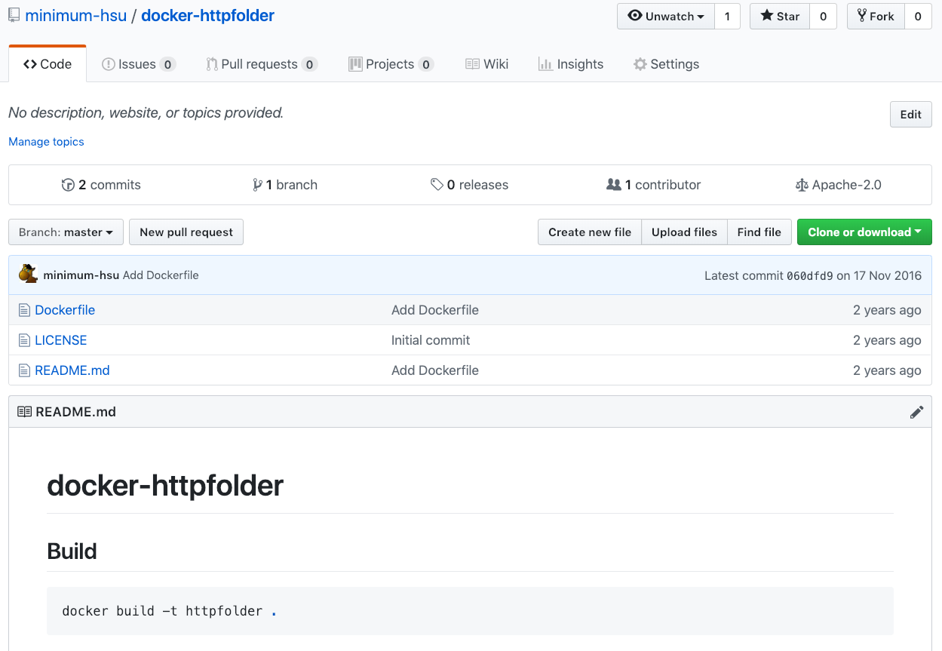The image size is (942, 651).
Task: Click the Dockerfile file icon
Action: [25, 310]
